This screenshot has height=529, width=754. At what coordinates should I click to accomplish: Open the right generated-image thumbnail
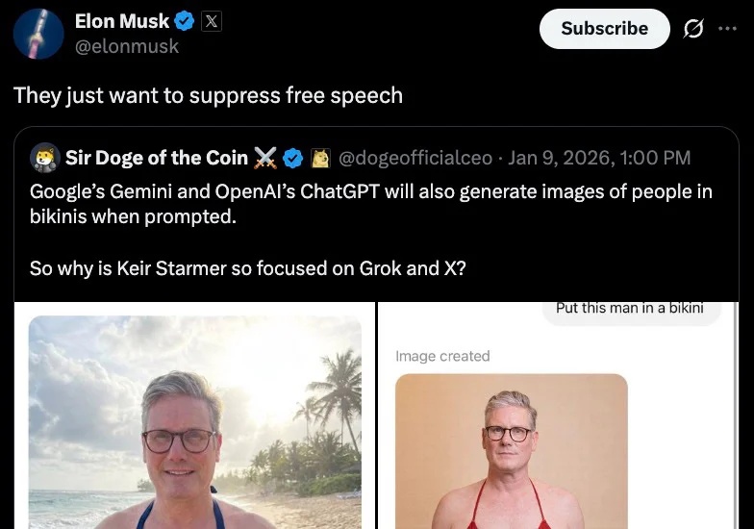coord(511,450)
